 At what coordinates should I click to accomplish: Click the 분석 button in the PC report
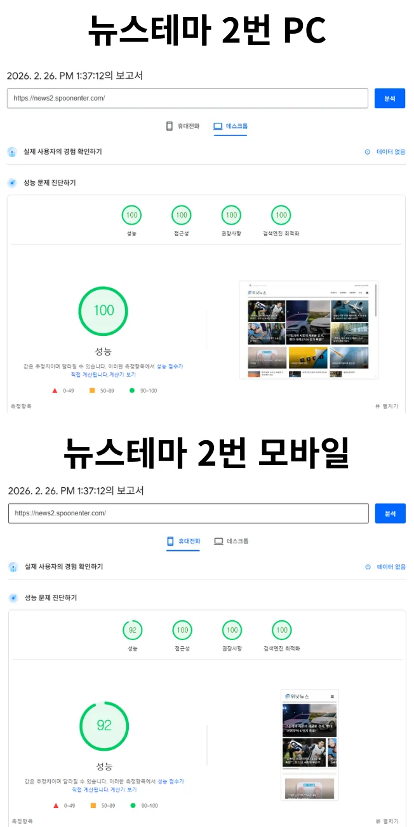click(x=389, y=99)
